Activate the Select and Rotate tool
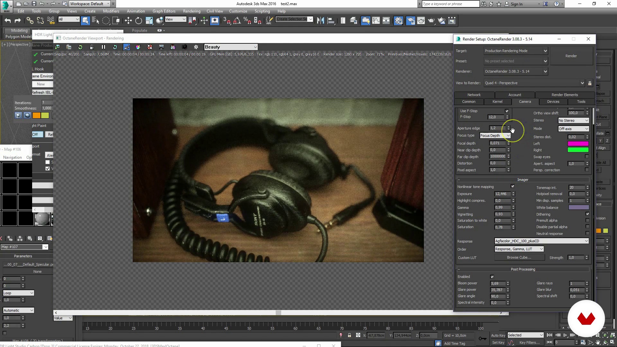Viewport: 617px width, 347px height. point(139,21)
